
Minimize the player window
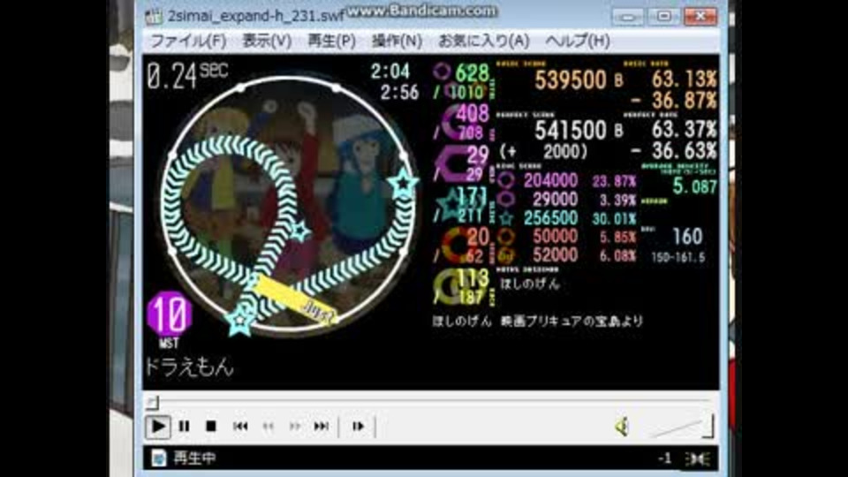pyautogui.click(x=627, y=17)
